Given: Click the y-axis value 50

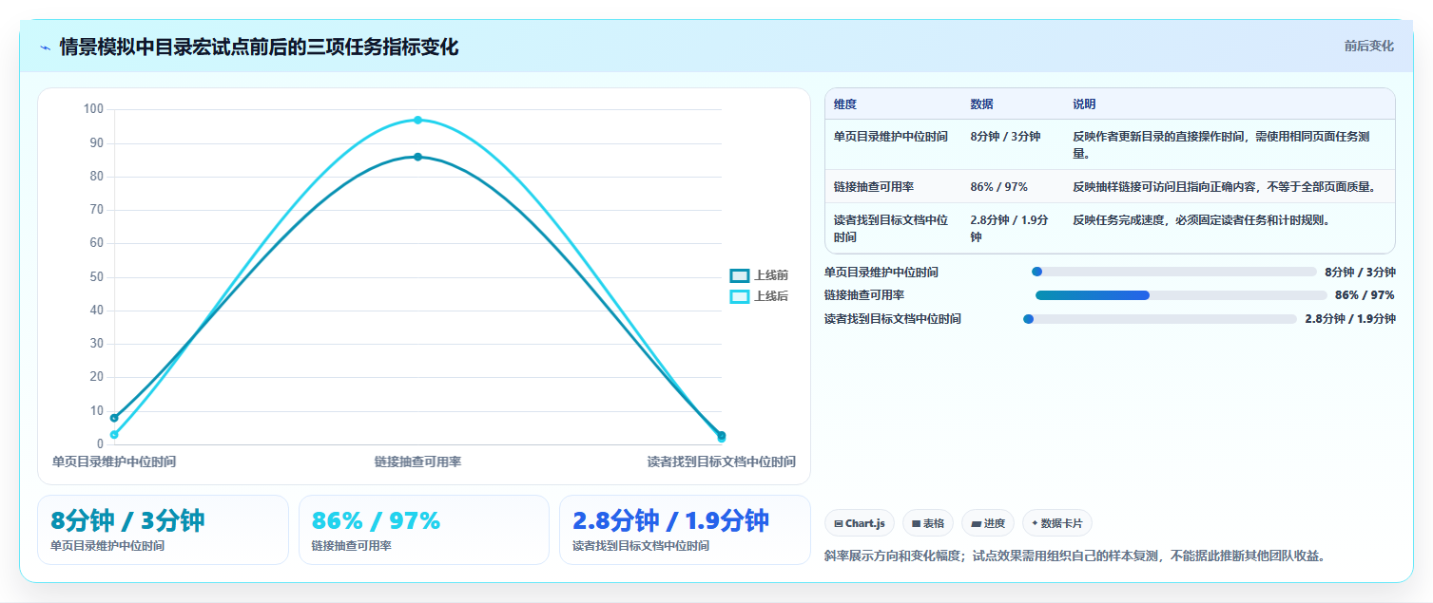Looking at the screenshot, I should tap(97, 277).
